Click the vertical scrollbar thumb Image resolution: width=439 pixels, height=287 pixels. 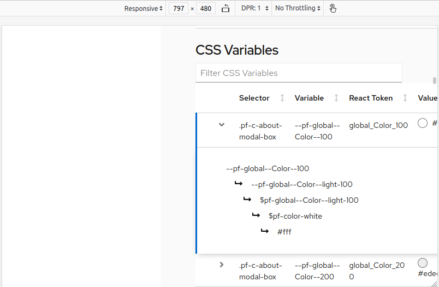pos(435,81)
